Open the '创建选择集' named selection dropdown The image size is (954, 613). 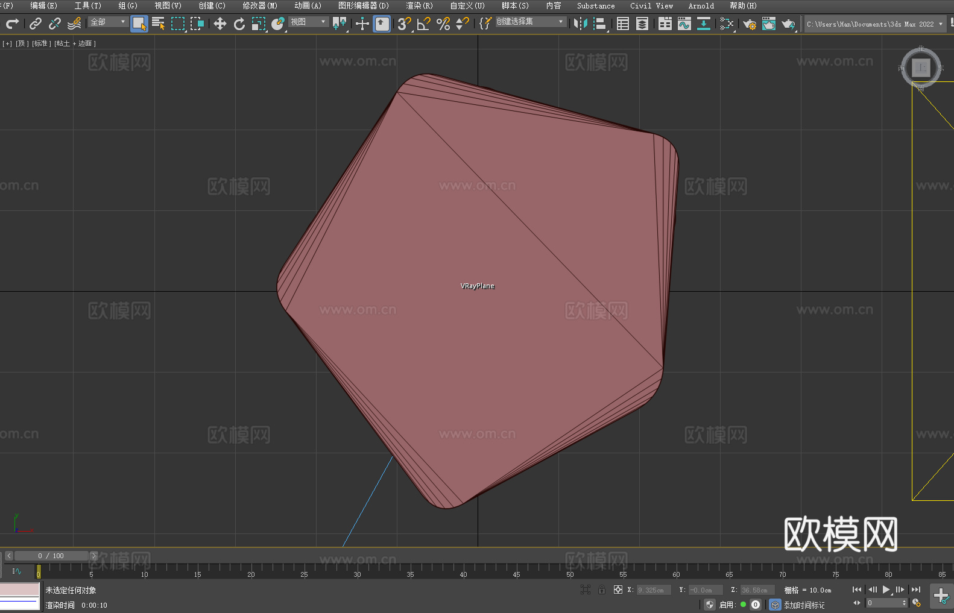click(x=531, y=22)
